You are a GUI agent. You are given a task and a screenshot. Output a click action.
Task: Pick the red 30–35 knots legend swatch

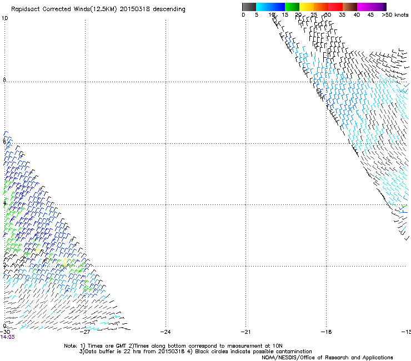coord(335,7)
